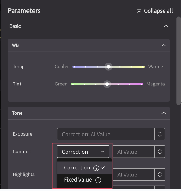This screenshot has height=191, width=182.
Task: Click Contrast AI Value stepper arrows
Action: pos(160,152)
